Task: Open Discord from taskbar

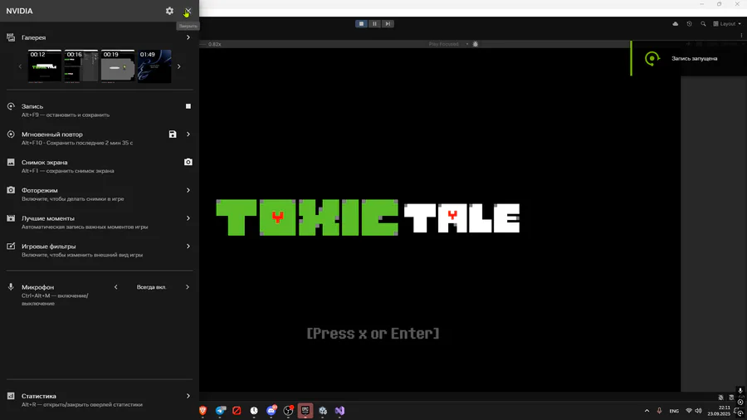Action: click(x=271, y=411)
